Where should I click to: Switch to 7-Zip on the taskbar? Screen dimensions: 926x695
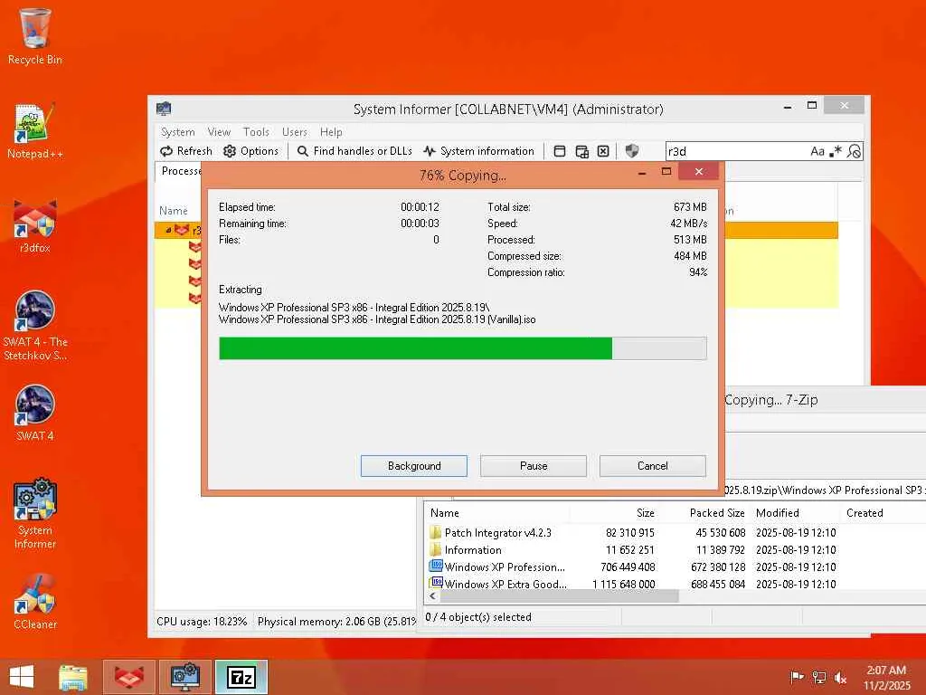(241, 677)
